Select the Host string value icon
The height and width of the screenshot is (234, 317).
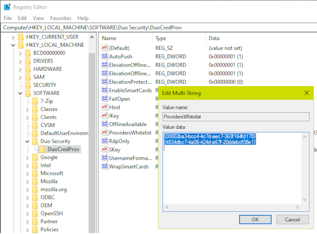pos(105,107)
